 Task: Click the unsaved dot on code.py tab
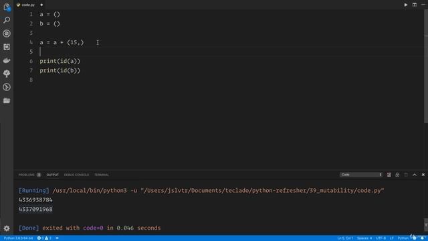41,5
